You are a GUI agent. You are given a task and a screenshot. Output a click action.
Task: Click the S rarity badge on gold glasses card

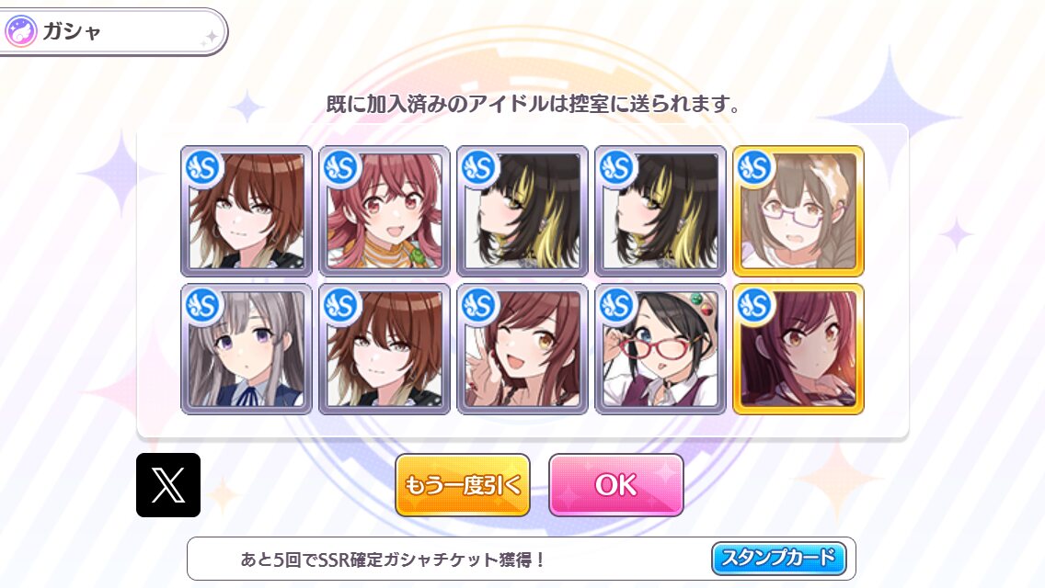pyautogui.click(x=754, y=168)
